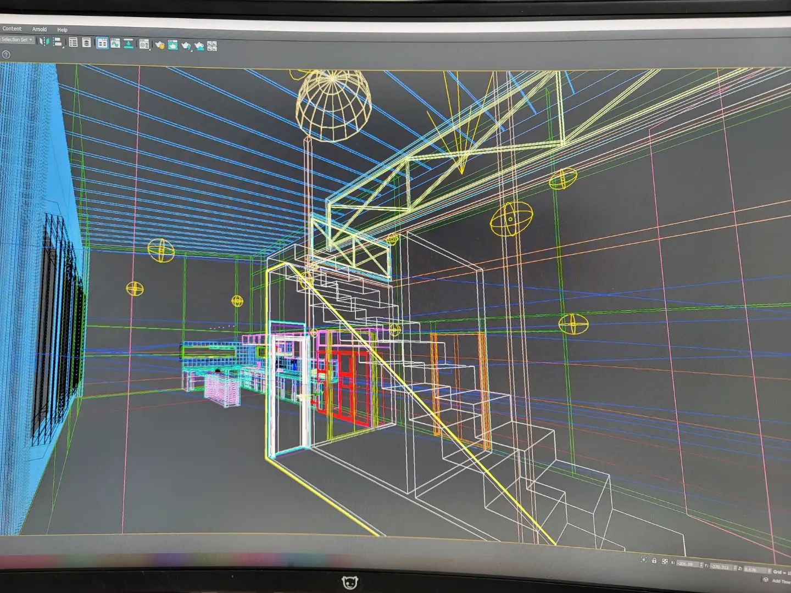Screen dimensions: 791x593
Task: Toggle the isolate selection icon
Action: click(x=644, y=560)
